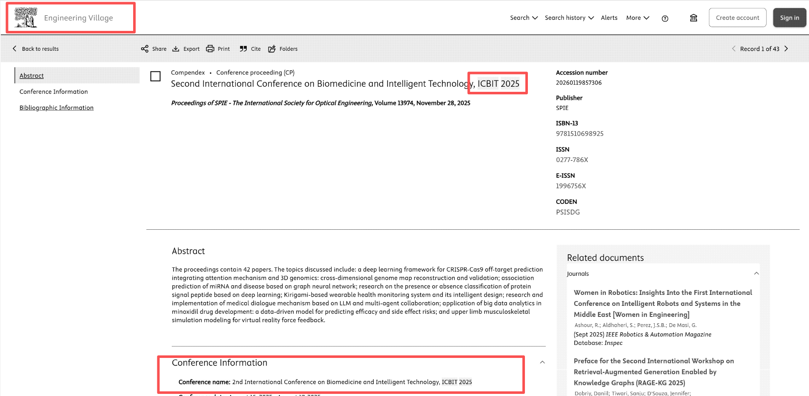The width and height of the screenshot is (809, 396).
Task: Click the Cite quotation icon
Action: pyautogui.click(x=243, y=49)
